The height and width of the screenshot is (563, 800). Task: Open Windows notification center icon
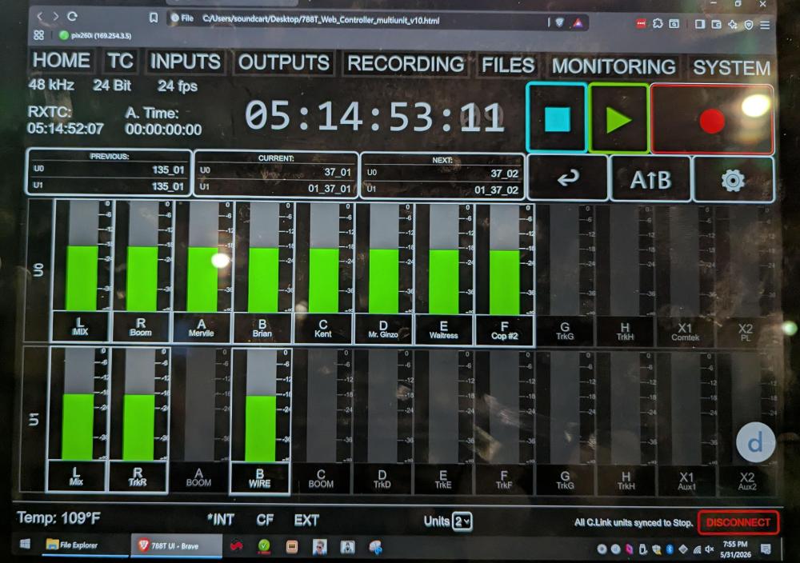(766, 549)
